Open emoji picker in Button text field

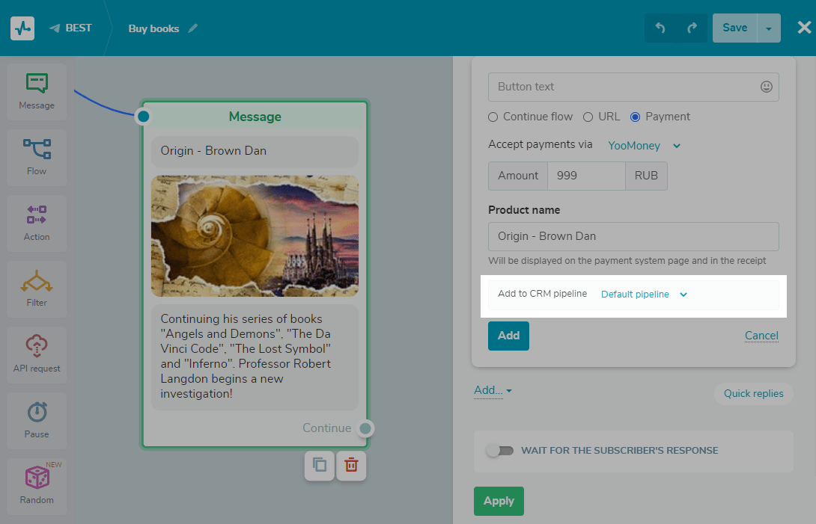click(x=766, y=87)
